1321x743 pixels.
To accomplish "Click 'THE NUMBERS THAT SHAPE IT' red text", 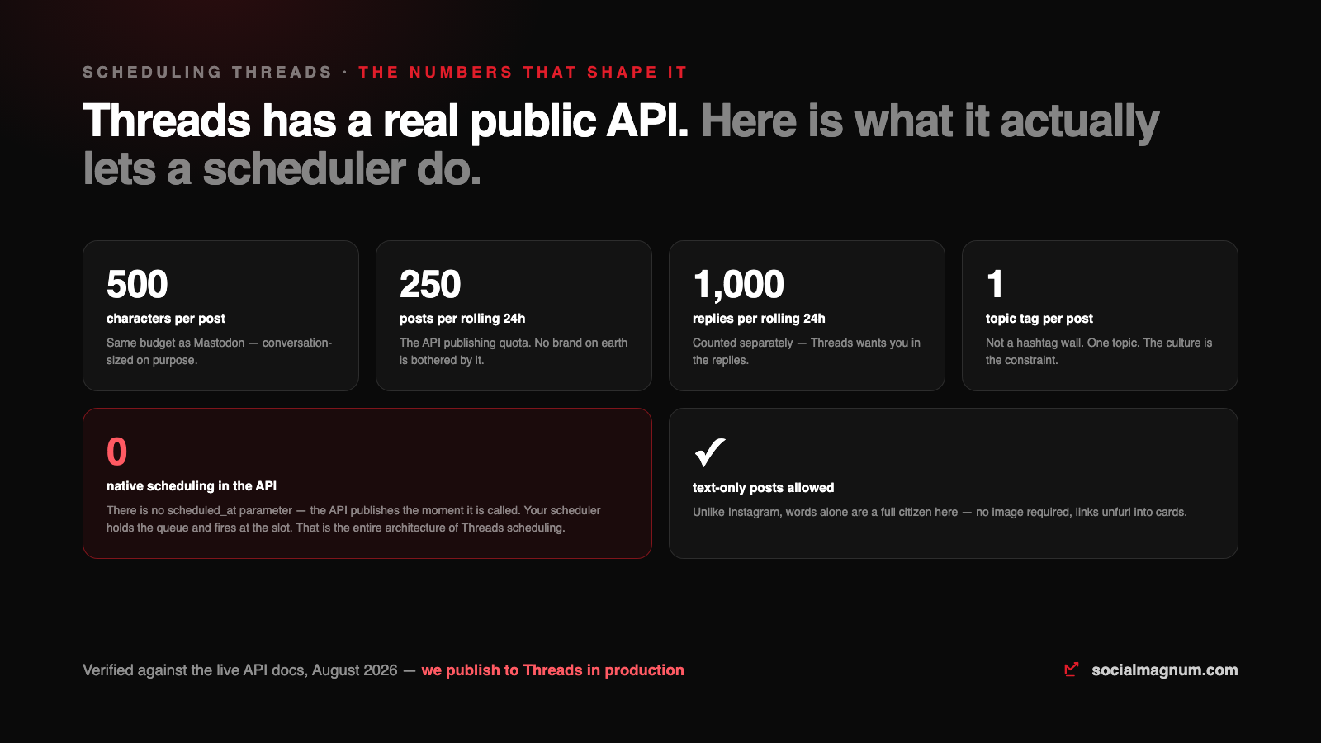I will 523,73.
